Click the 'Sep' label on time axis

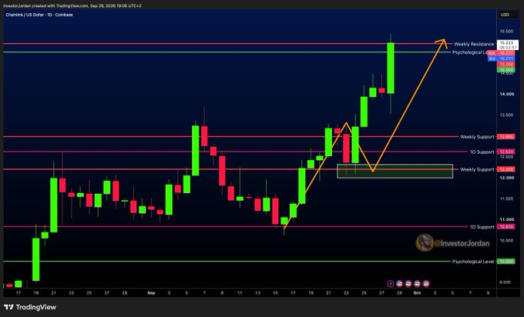[151, 293]
